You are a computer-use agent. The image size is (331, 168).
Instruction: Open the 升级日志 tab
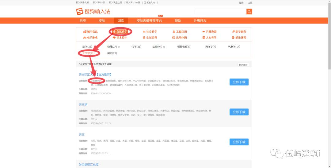click(200, 20)
